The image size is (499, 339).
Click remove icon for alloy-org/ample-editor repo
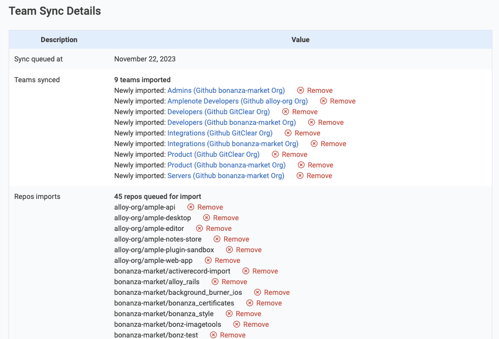point(199,228)
